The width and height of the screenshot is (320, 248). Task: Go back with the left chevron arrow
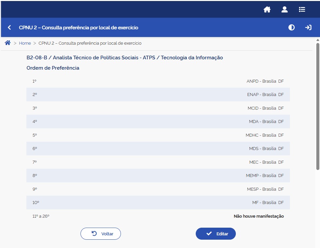pyautogui.click(x=9, y=27)
